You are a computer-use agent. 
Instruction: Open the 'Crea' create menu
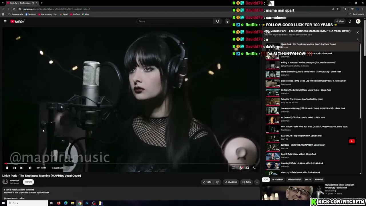pos(340,21)
